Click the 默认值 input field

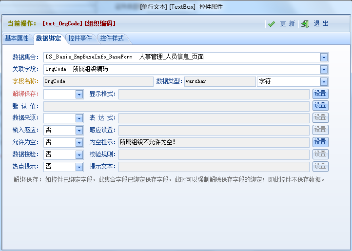coord(176,106)
